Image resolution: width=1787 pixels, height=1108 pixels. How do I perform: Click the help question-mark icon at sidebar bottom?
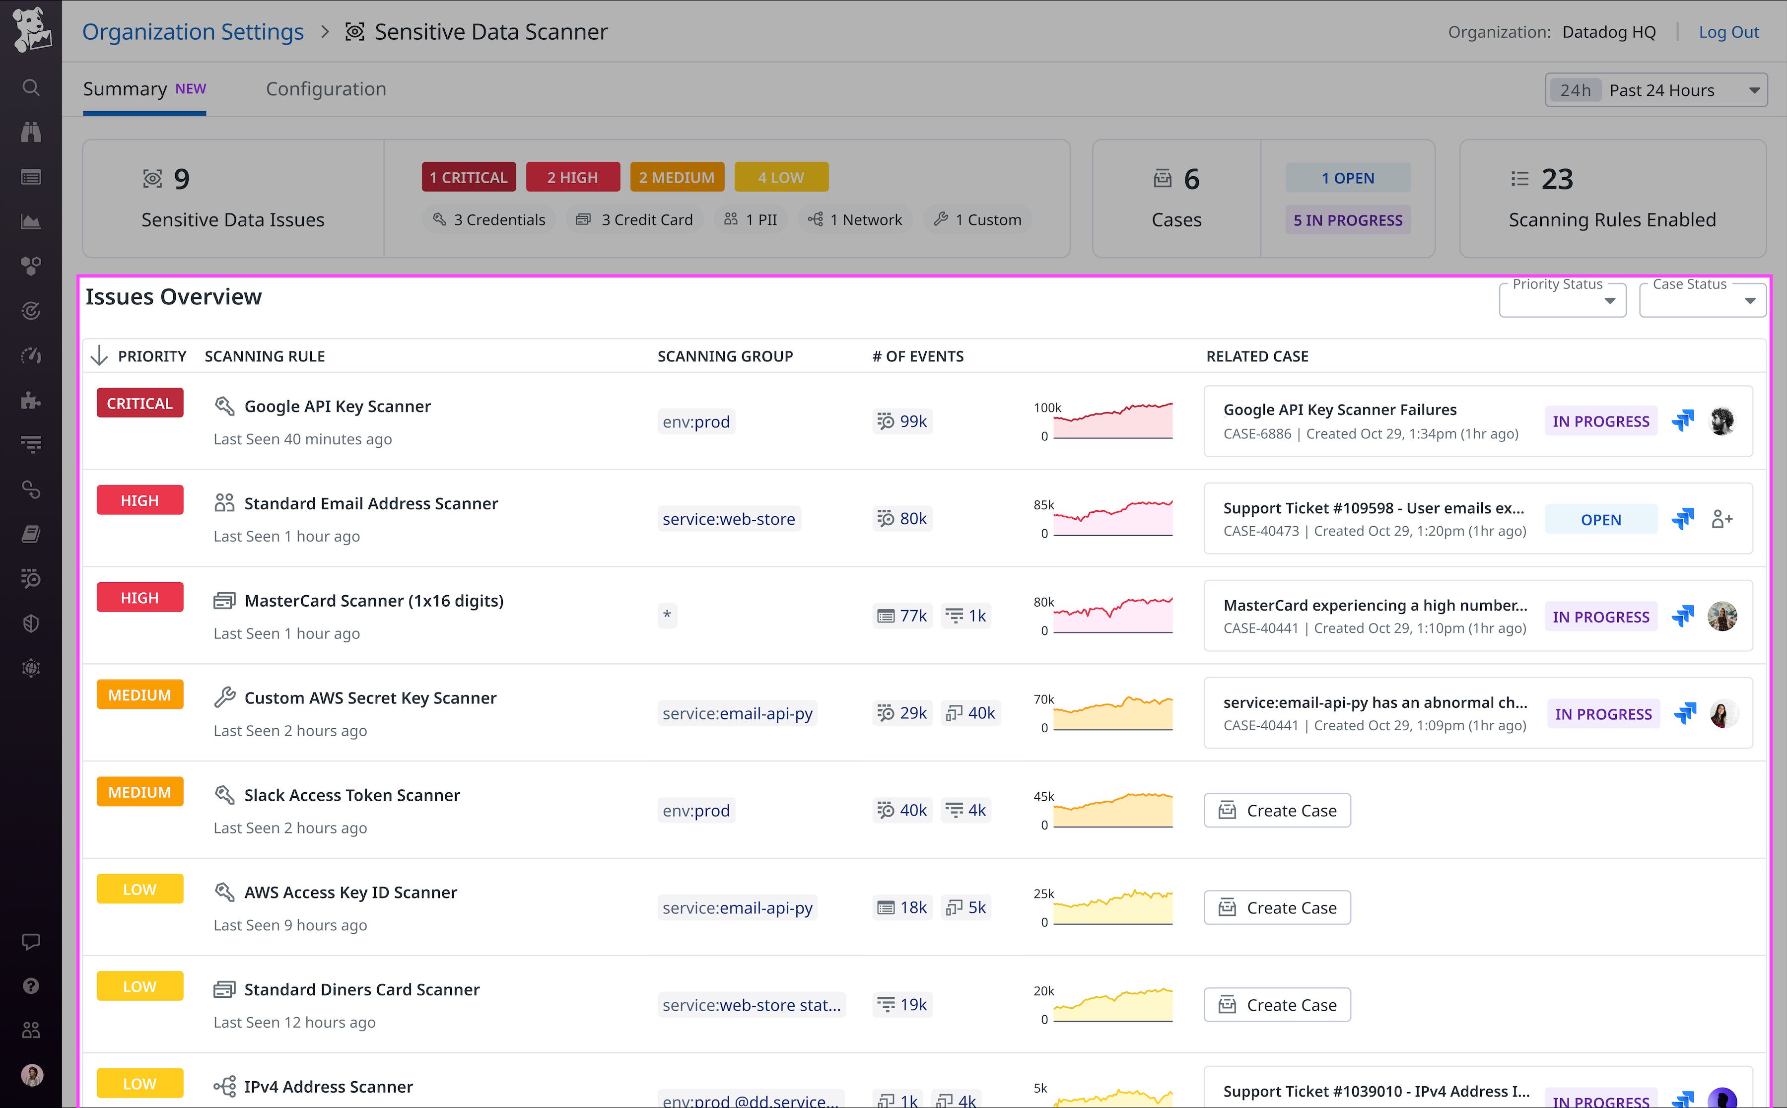tap(31, 985)
